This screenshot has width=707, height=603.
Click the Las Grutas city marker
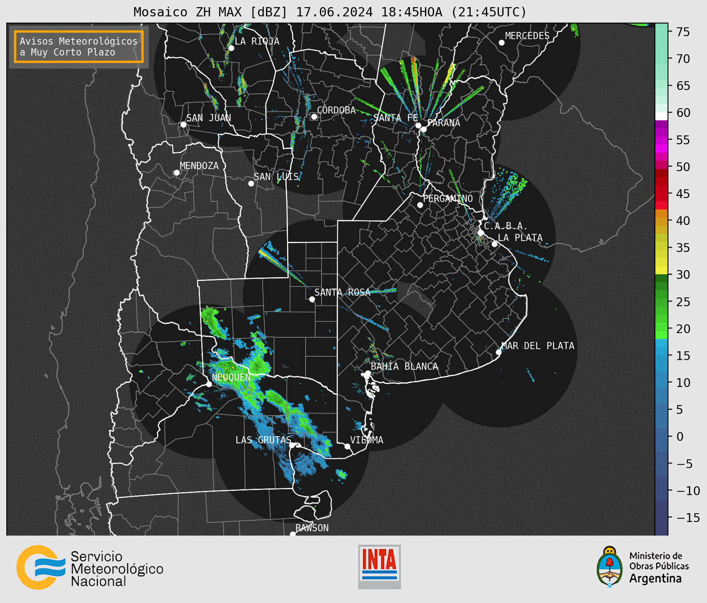pos(292,445)
